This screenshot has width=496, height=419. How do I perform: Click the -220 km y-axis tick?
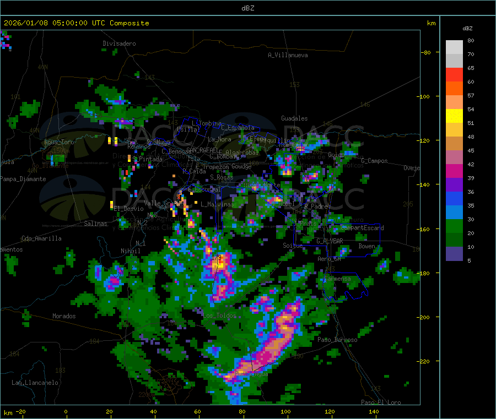pyautogui.click(x=424, y=362)
